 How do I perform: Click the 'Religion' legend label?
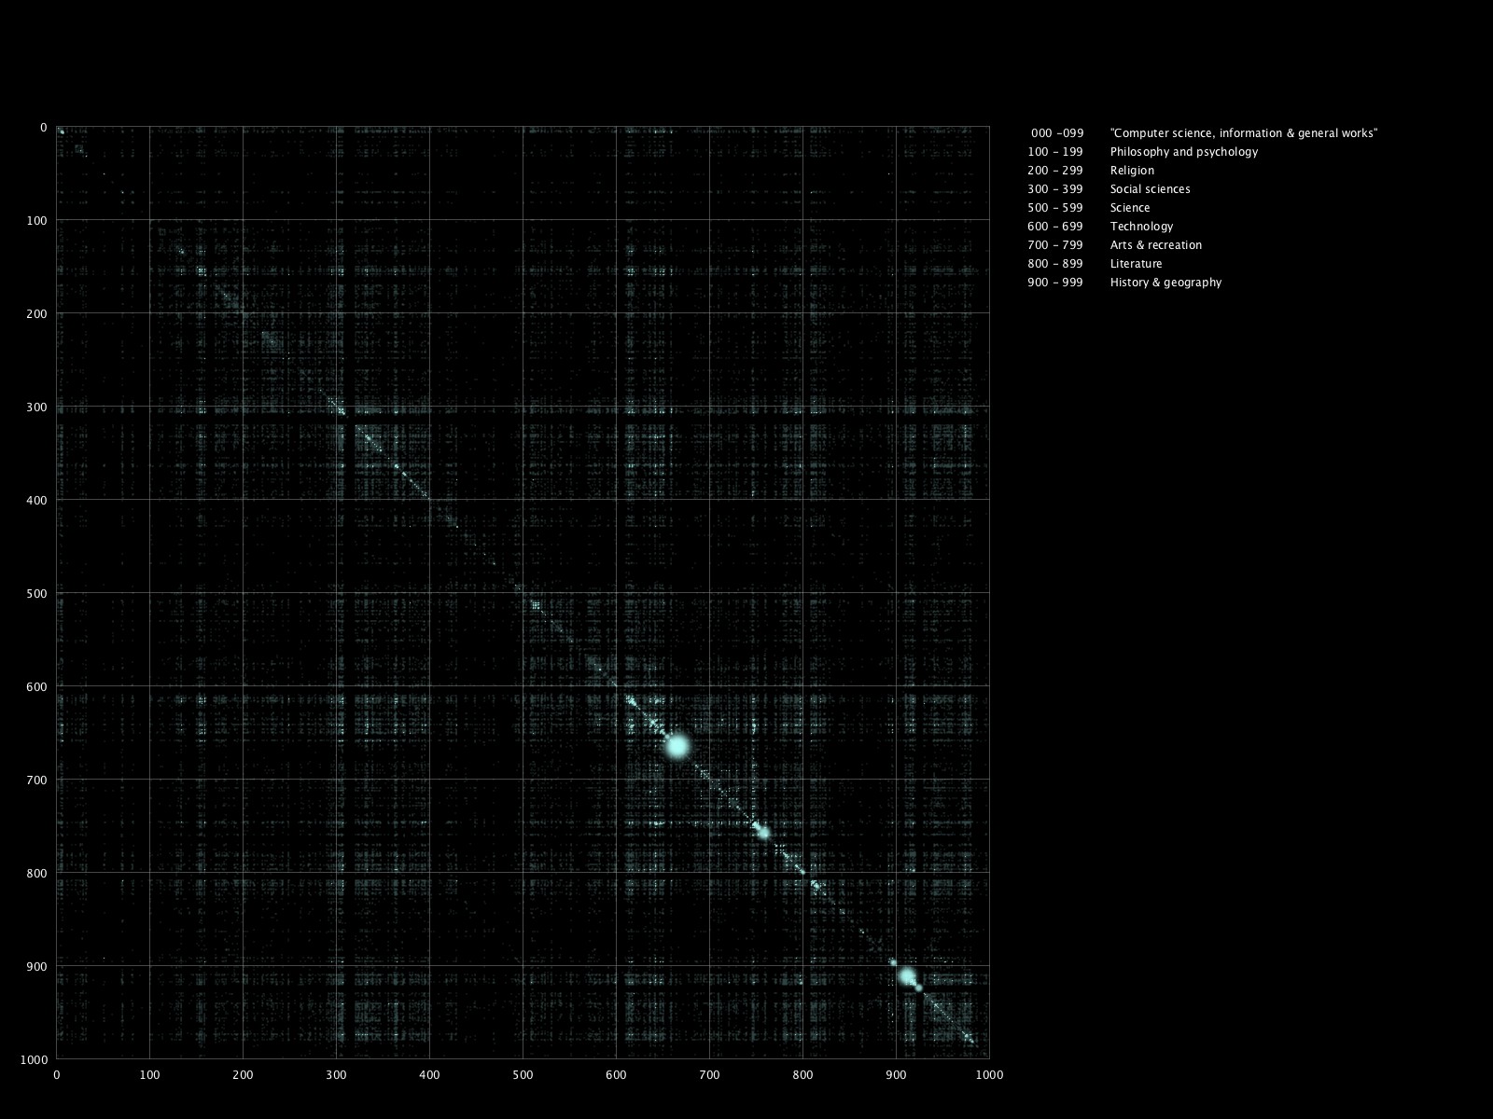pos(1132,171)
